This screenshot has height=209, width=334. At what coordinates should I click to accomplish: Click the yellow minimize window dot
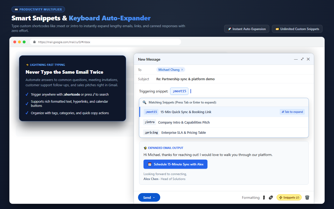tap(20, 42)
